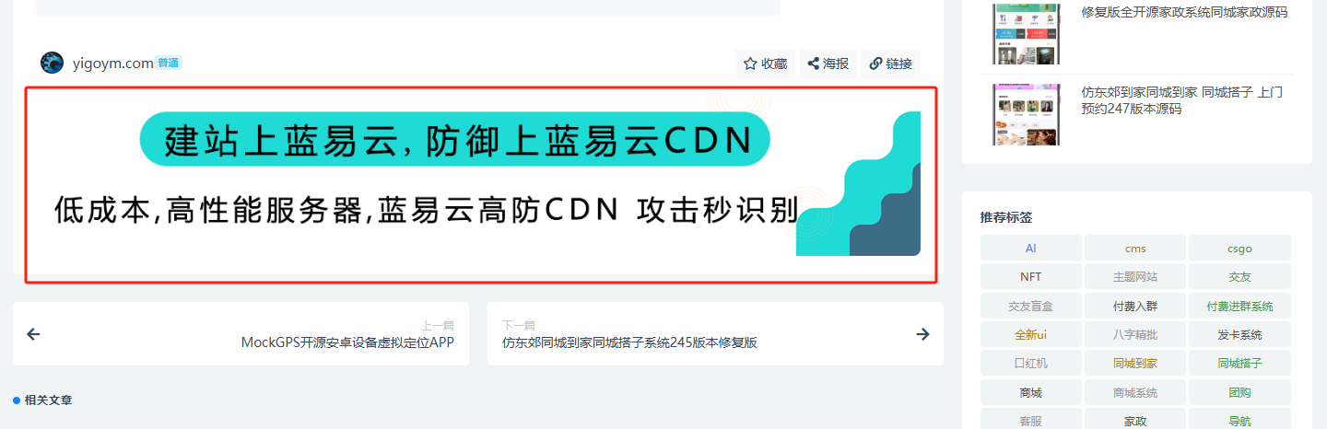This screenshot has height=429, width=1327.
Task: Select the csgo tag
Action: tap(1239, 249)
